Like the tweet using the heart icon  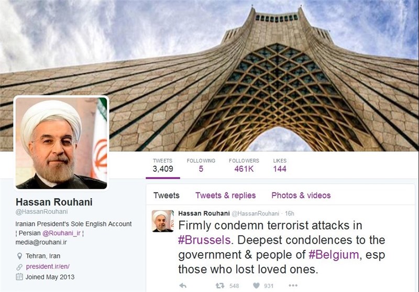[256, 286]
